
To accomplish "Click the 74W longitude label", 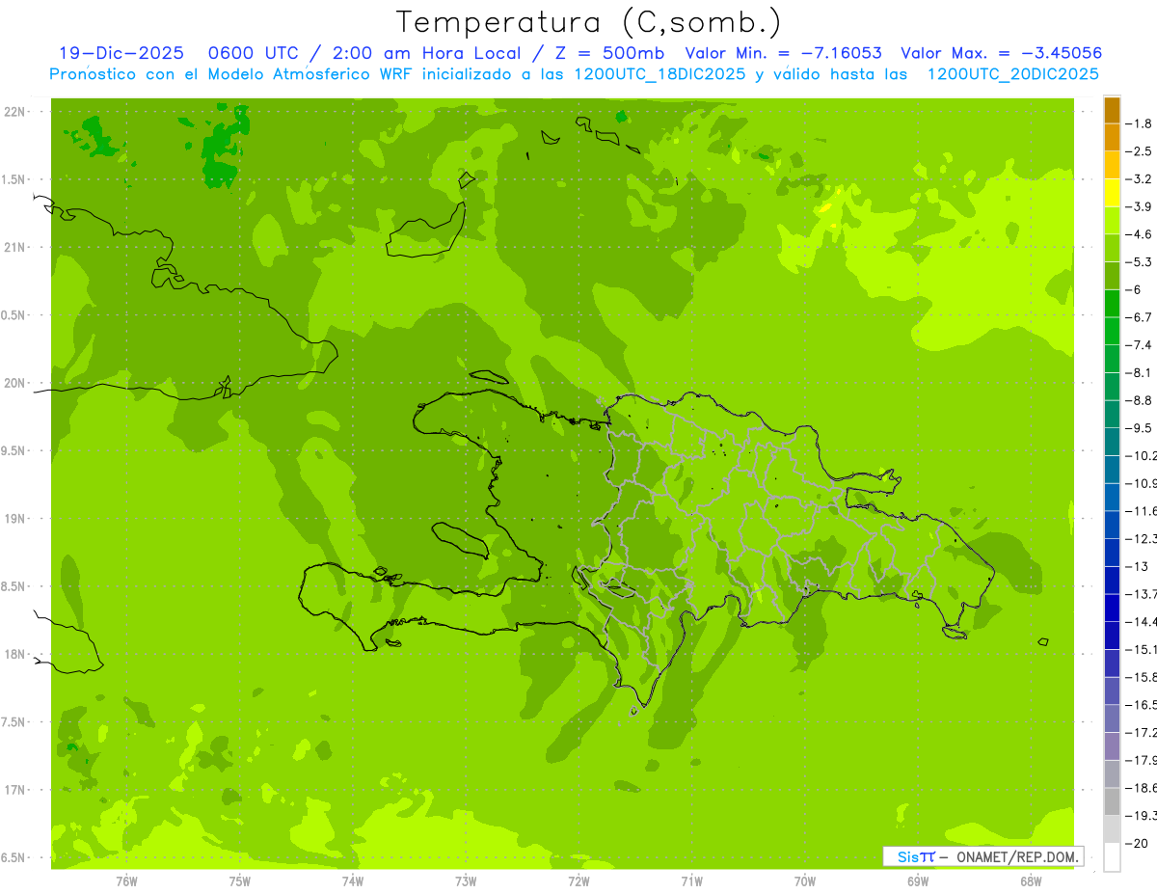I will point(353,881).
